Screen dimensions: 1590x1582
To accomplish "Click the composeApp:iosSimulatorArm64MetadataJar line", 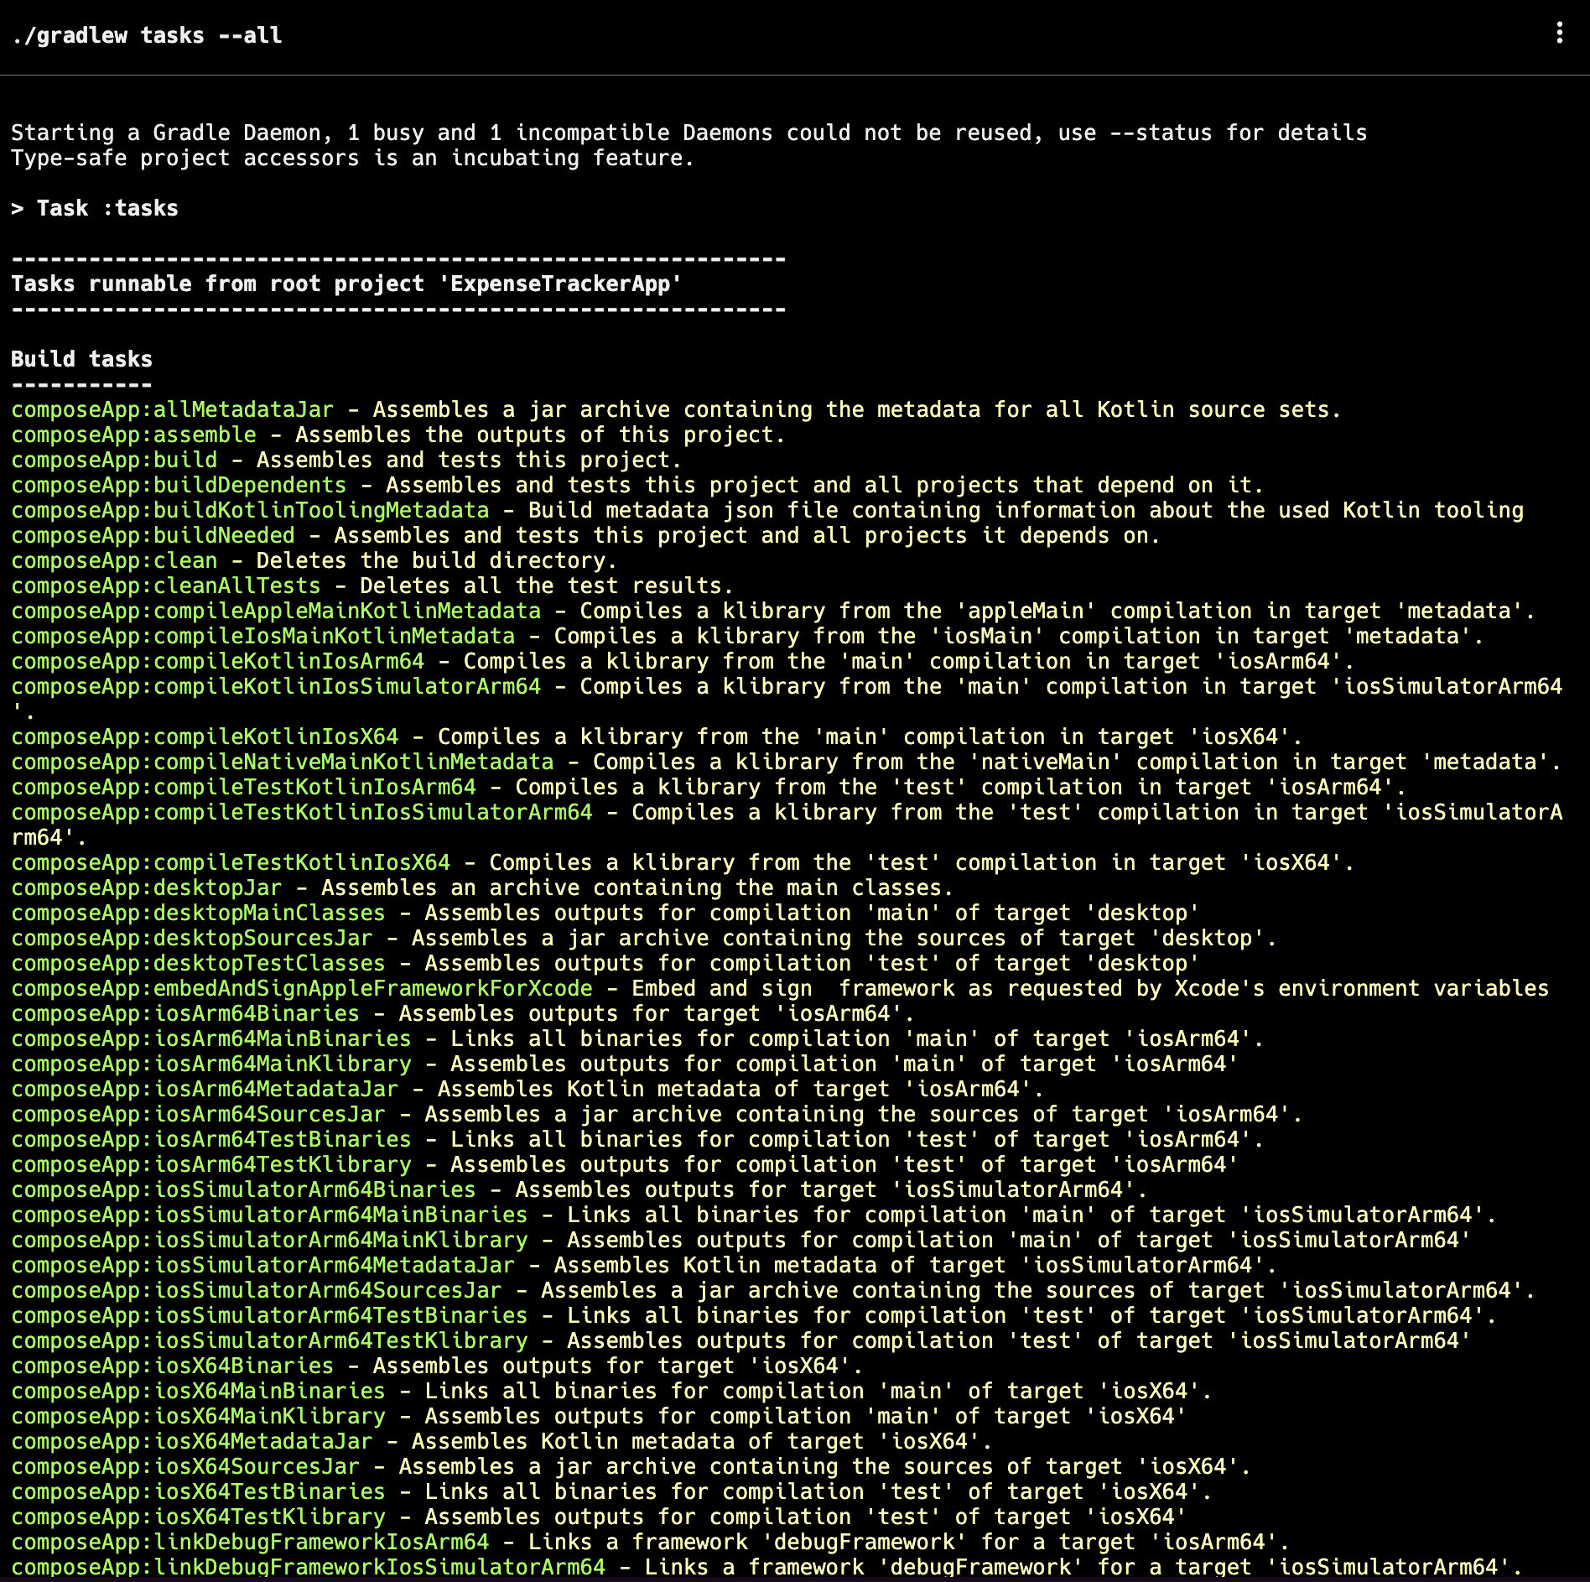I will [x=260, y=1265].
